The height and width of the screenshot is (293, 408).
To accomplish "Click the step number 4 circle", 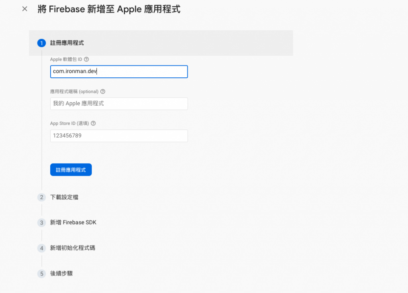I will tap(41, 248).
